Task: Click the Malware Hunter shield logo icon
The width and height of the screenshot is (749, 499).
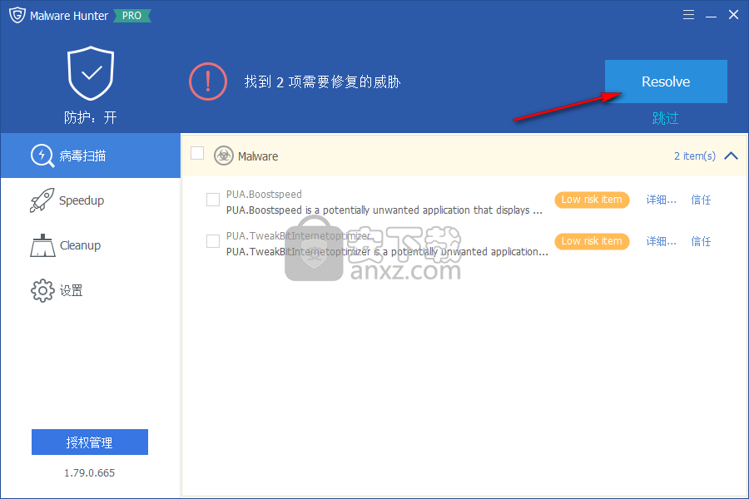Action: 17,15
